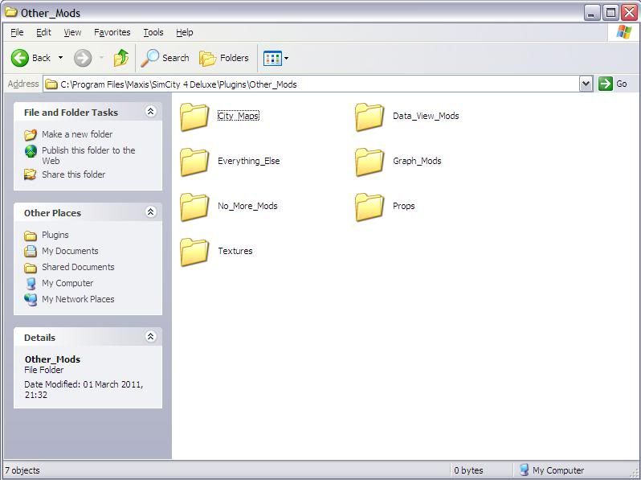Click My Computer zone in status bar
The height and width of the screenshot is (480, 641).
[x=552, y=470]
